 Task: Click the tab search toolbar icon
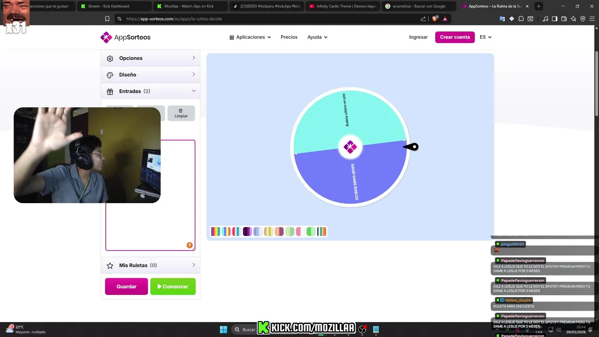[x=530, y=19]
